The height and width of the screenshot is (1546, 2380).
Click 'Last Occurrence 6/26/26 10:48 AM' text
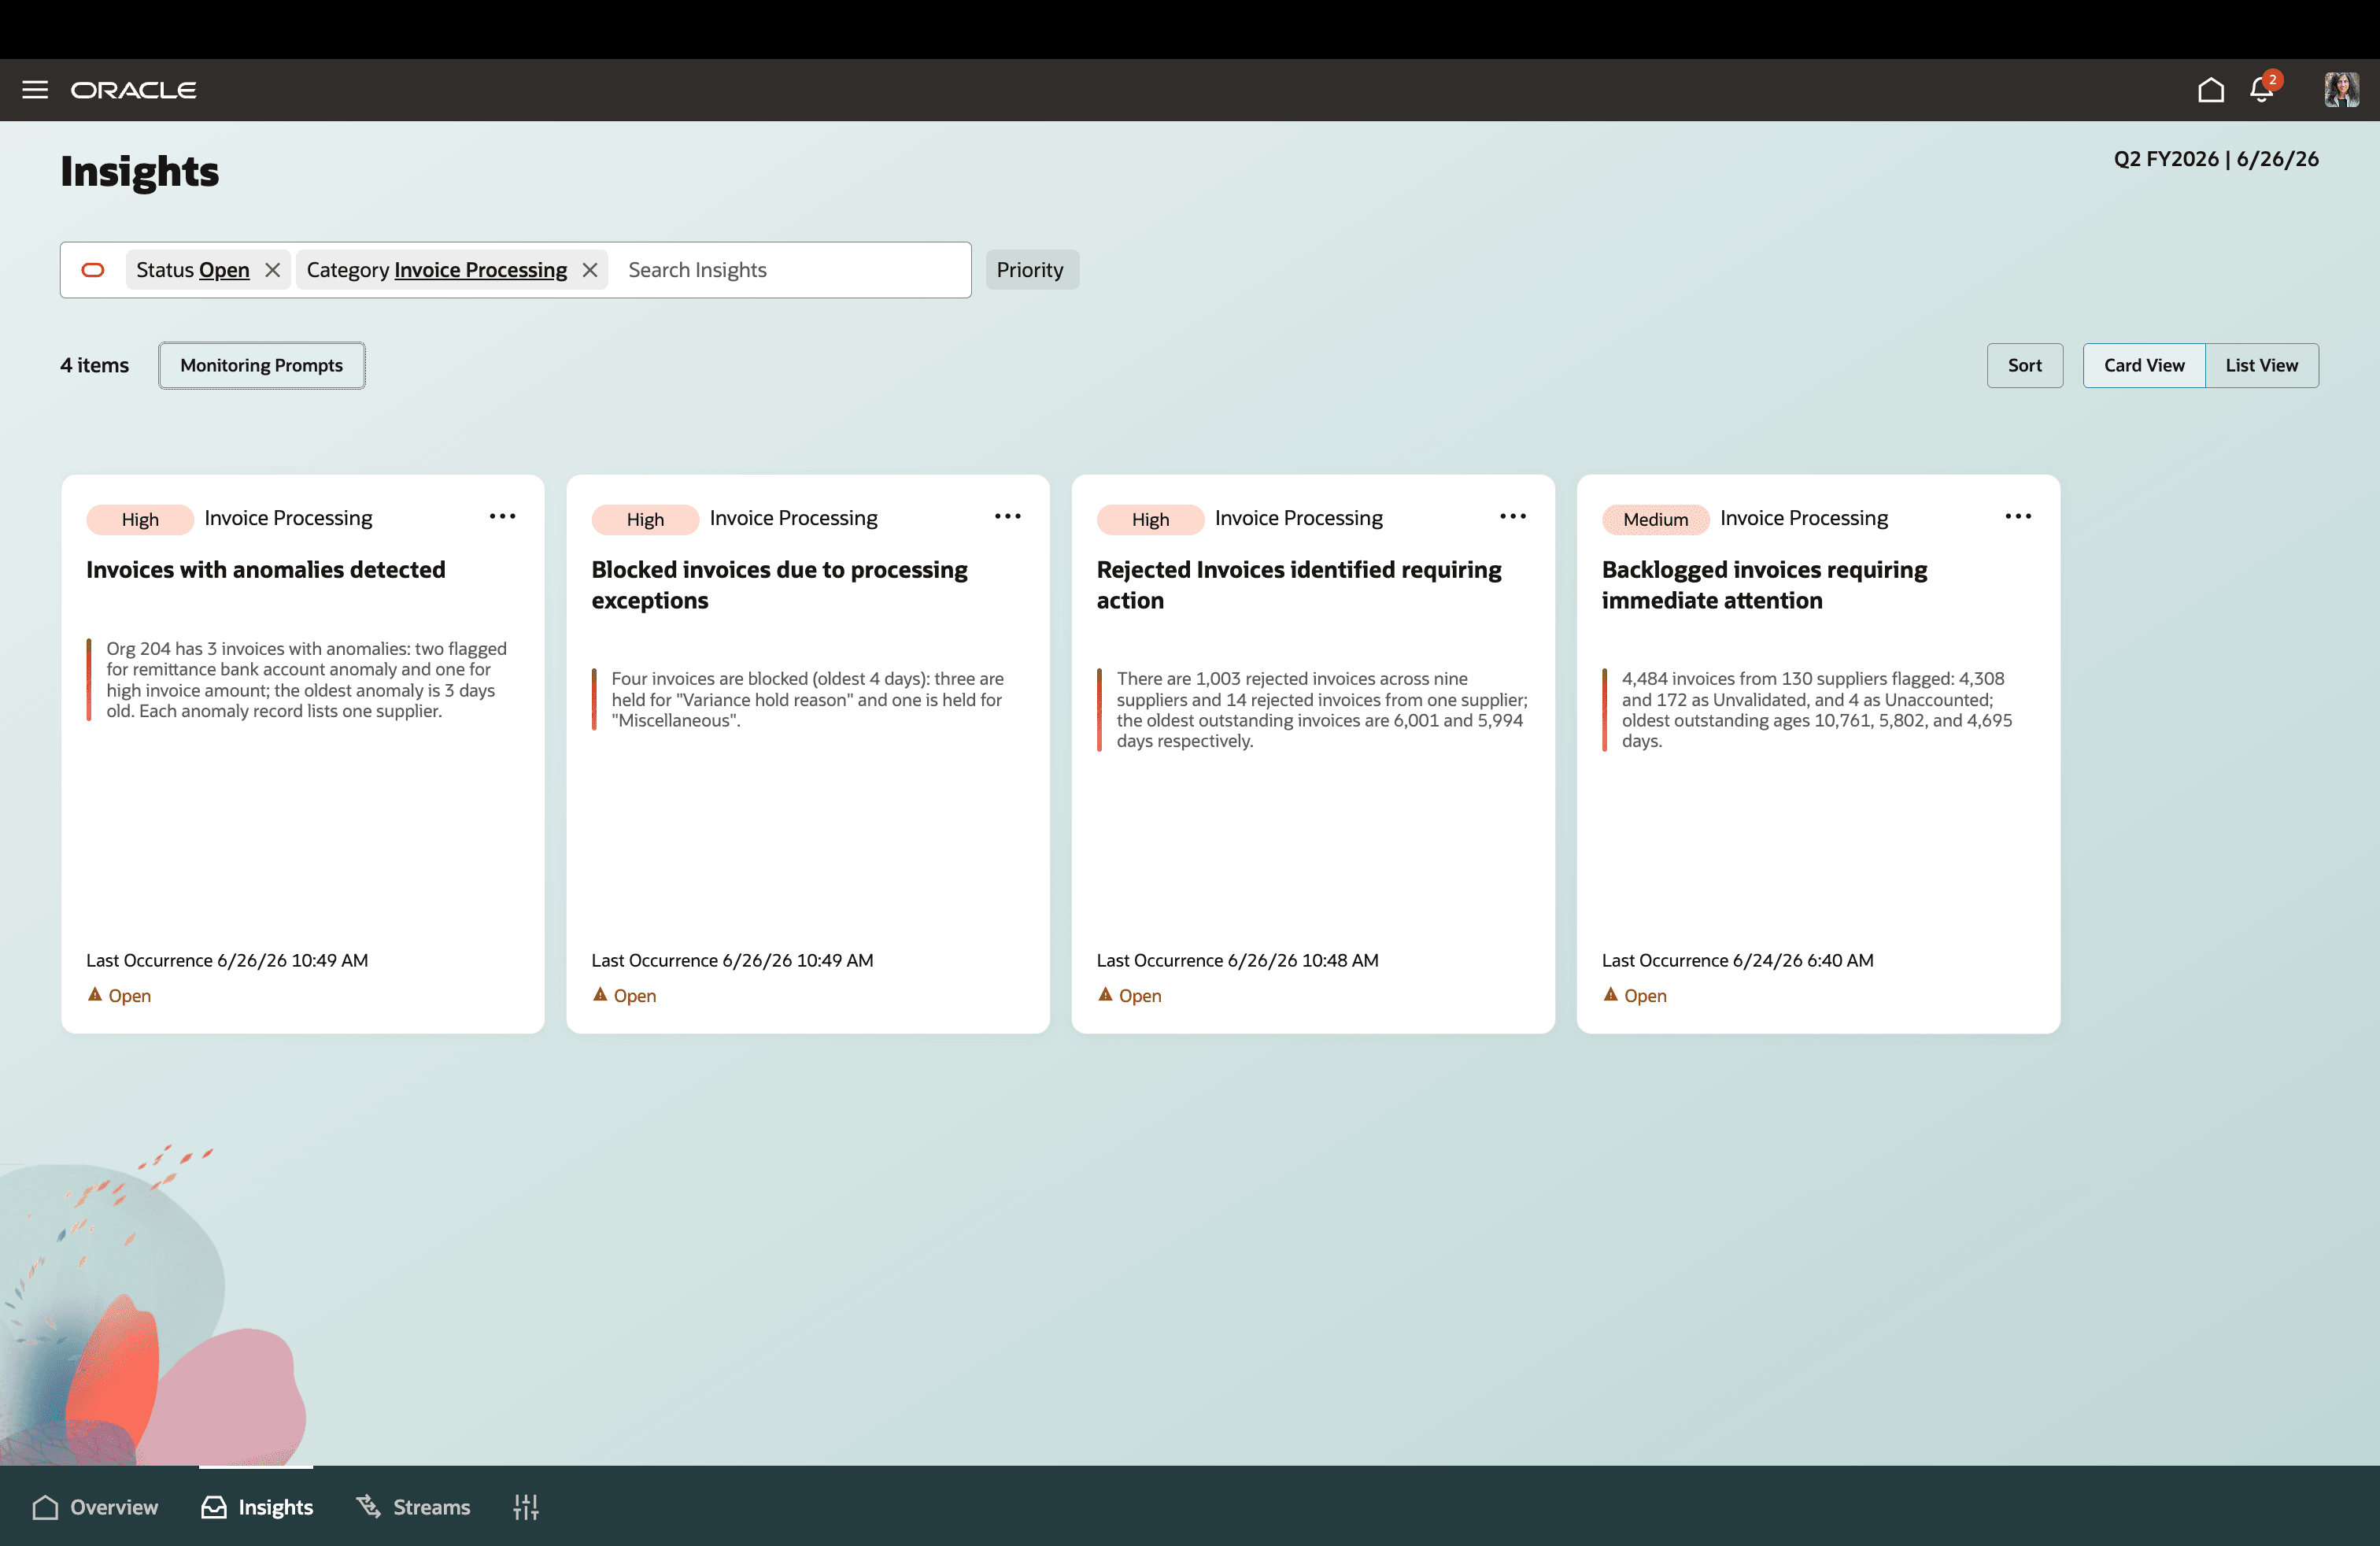point(1237,961)
